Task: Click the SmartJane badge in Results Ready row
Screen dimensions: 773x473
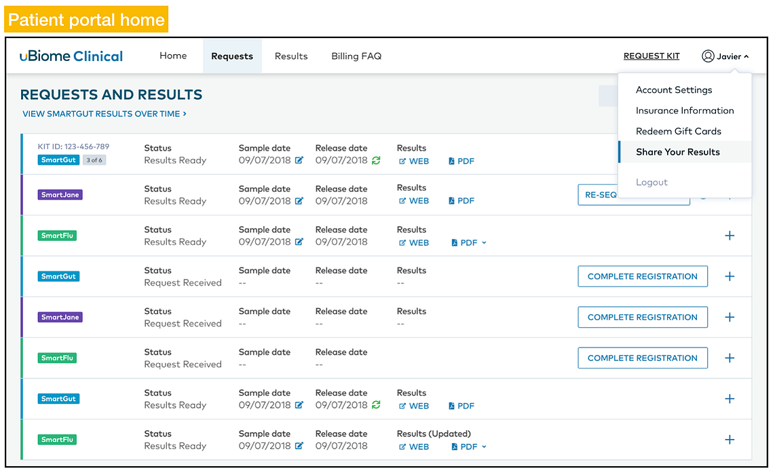Action: click(x=60, y=195)
